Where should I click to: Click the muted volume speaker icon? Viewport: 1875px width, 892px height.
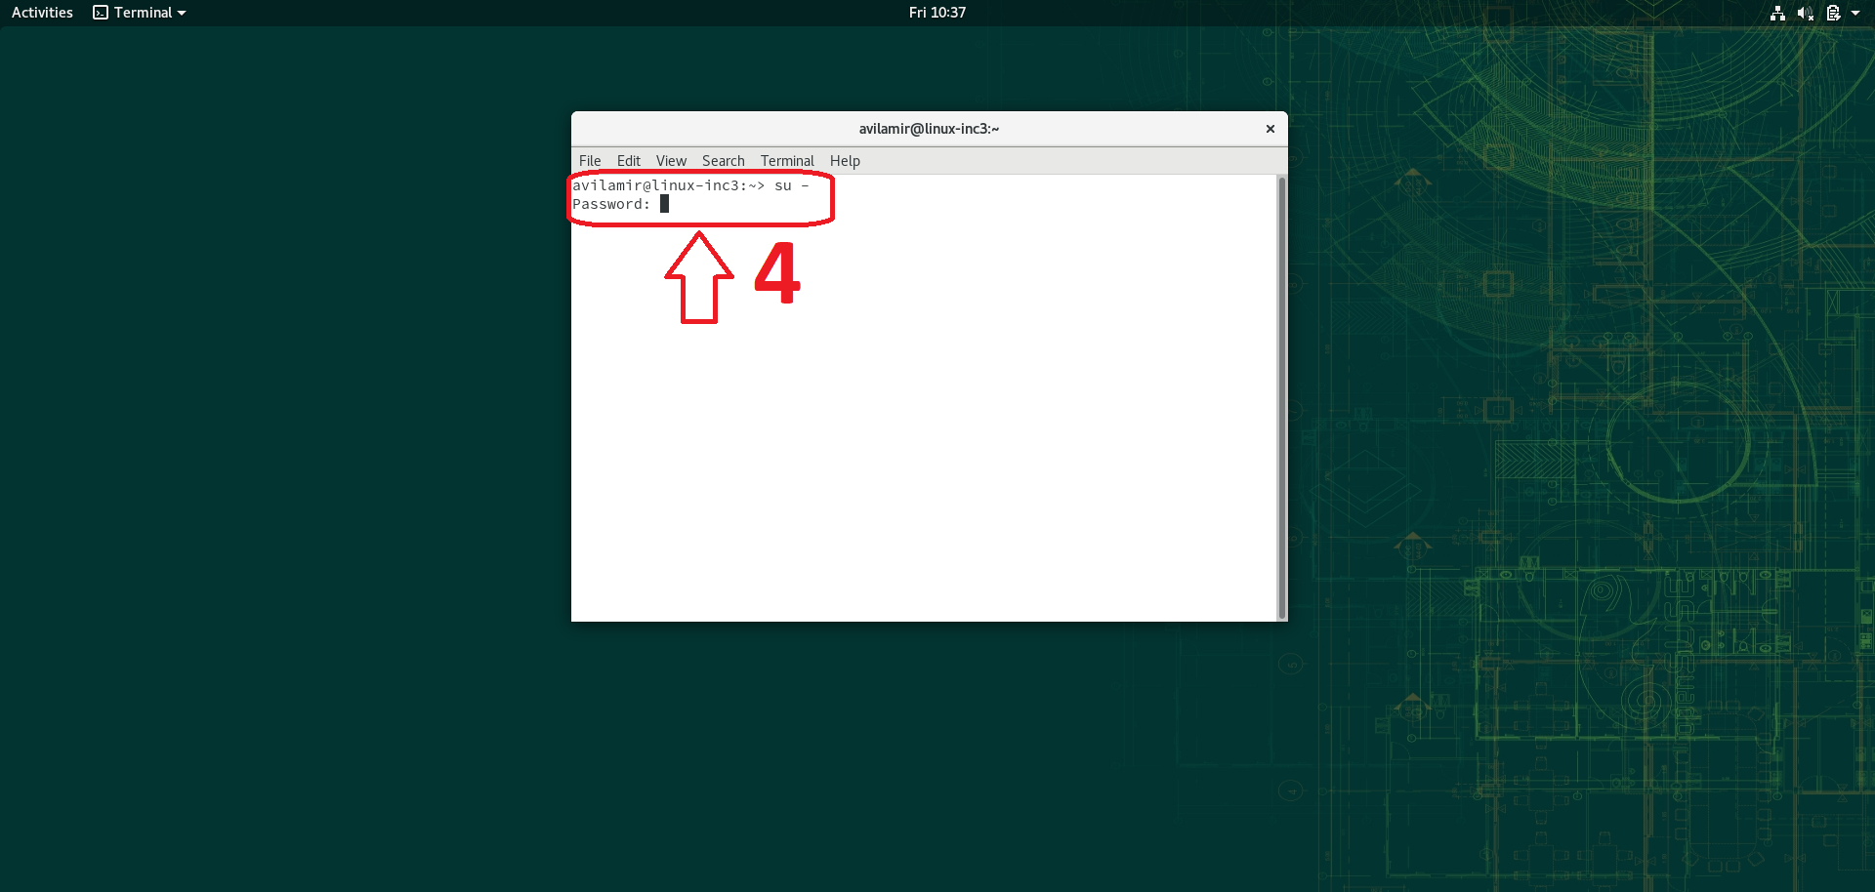point(1805,13)
